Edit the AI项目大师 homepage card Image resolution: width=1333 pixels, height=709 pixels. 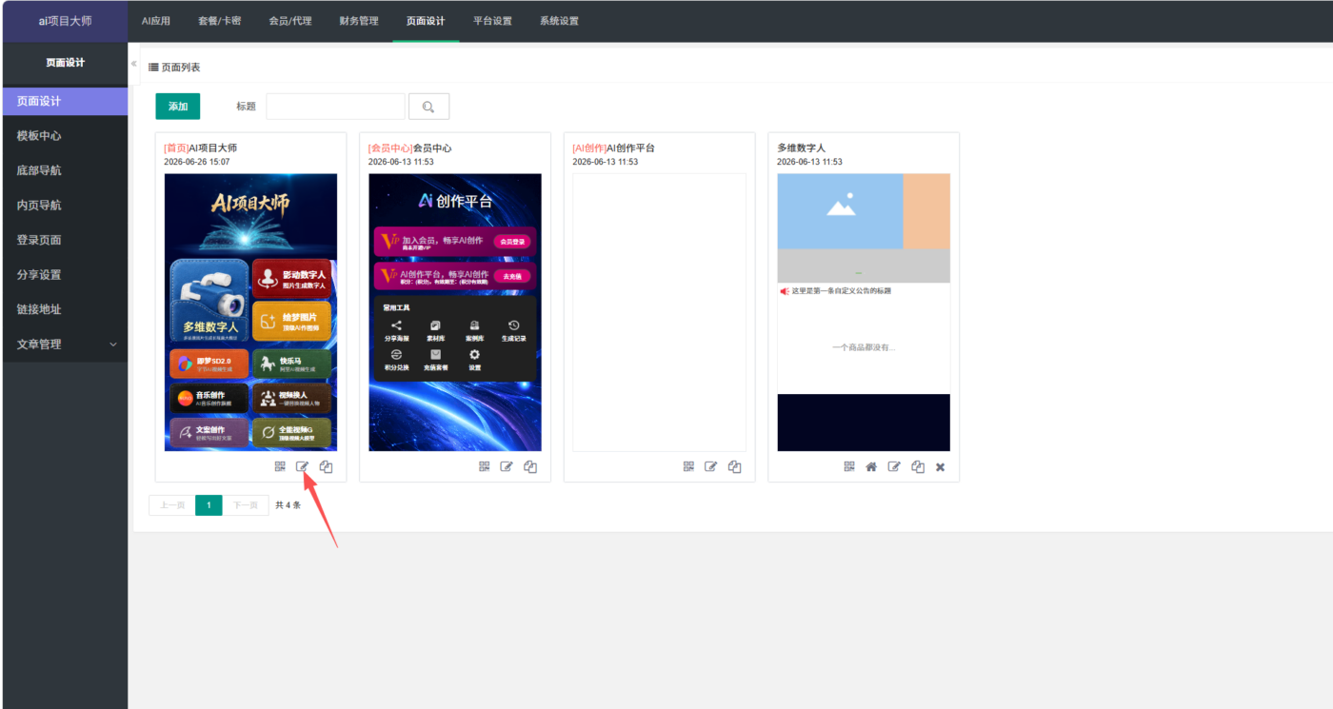(303, 466)
